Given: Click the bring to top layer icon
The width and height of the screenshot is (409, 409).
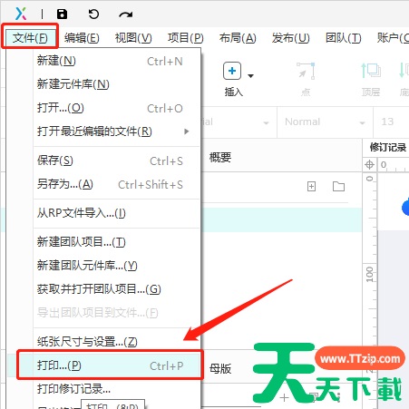Looking at the screenshot, I should coord(371,71).
